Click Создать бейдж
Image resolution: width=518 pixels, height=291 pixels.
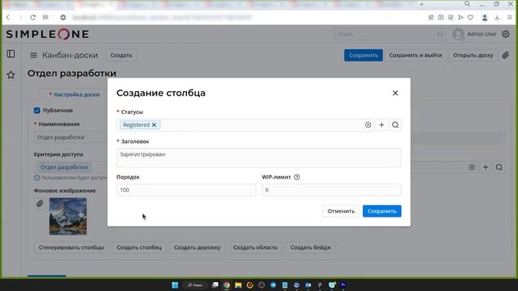[x=311, y=247]
